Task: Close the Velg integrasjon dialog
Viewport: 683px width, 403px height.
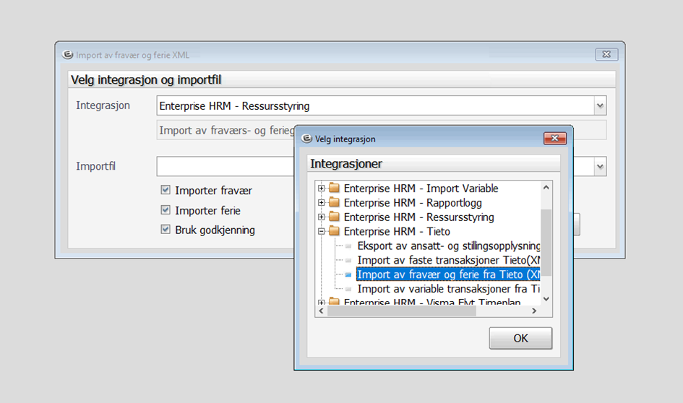Action: point(555,139)
